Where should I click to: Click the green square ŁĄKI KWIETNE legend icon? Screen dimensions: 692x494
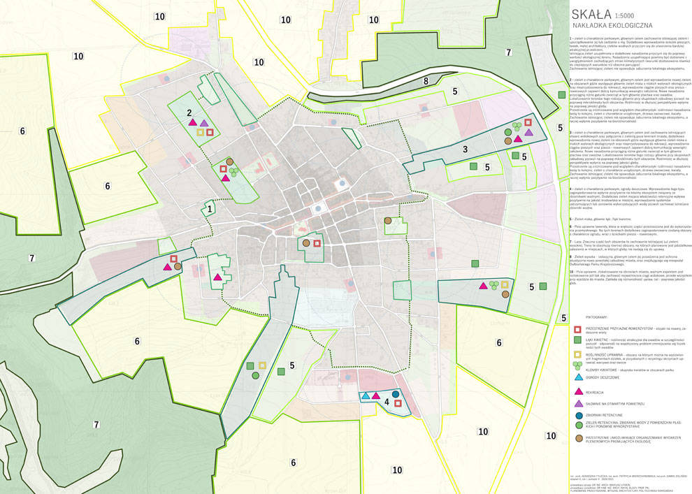coord(577,340)
